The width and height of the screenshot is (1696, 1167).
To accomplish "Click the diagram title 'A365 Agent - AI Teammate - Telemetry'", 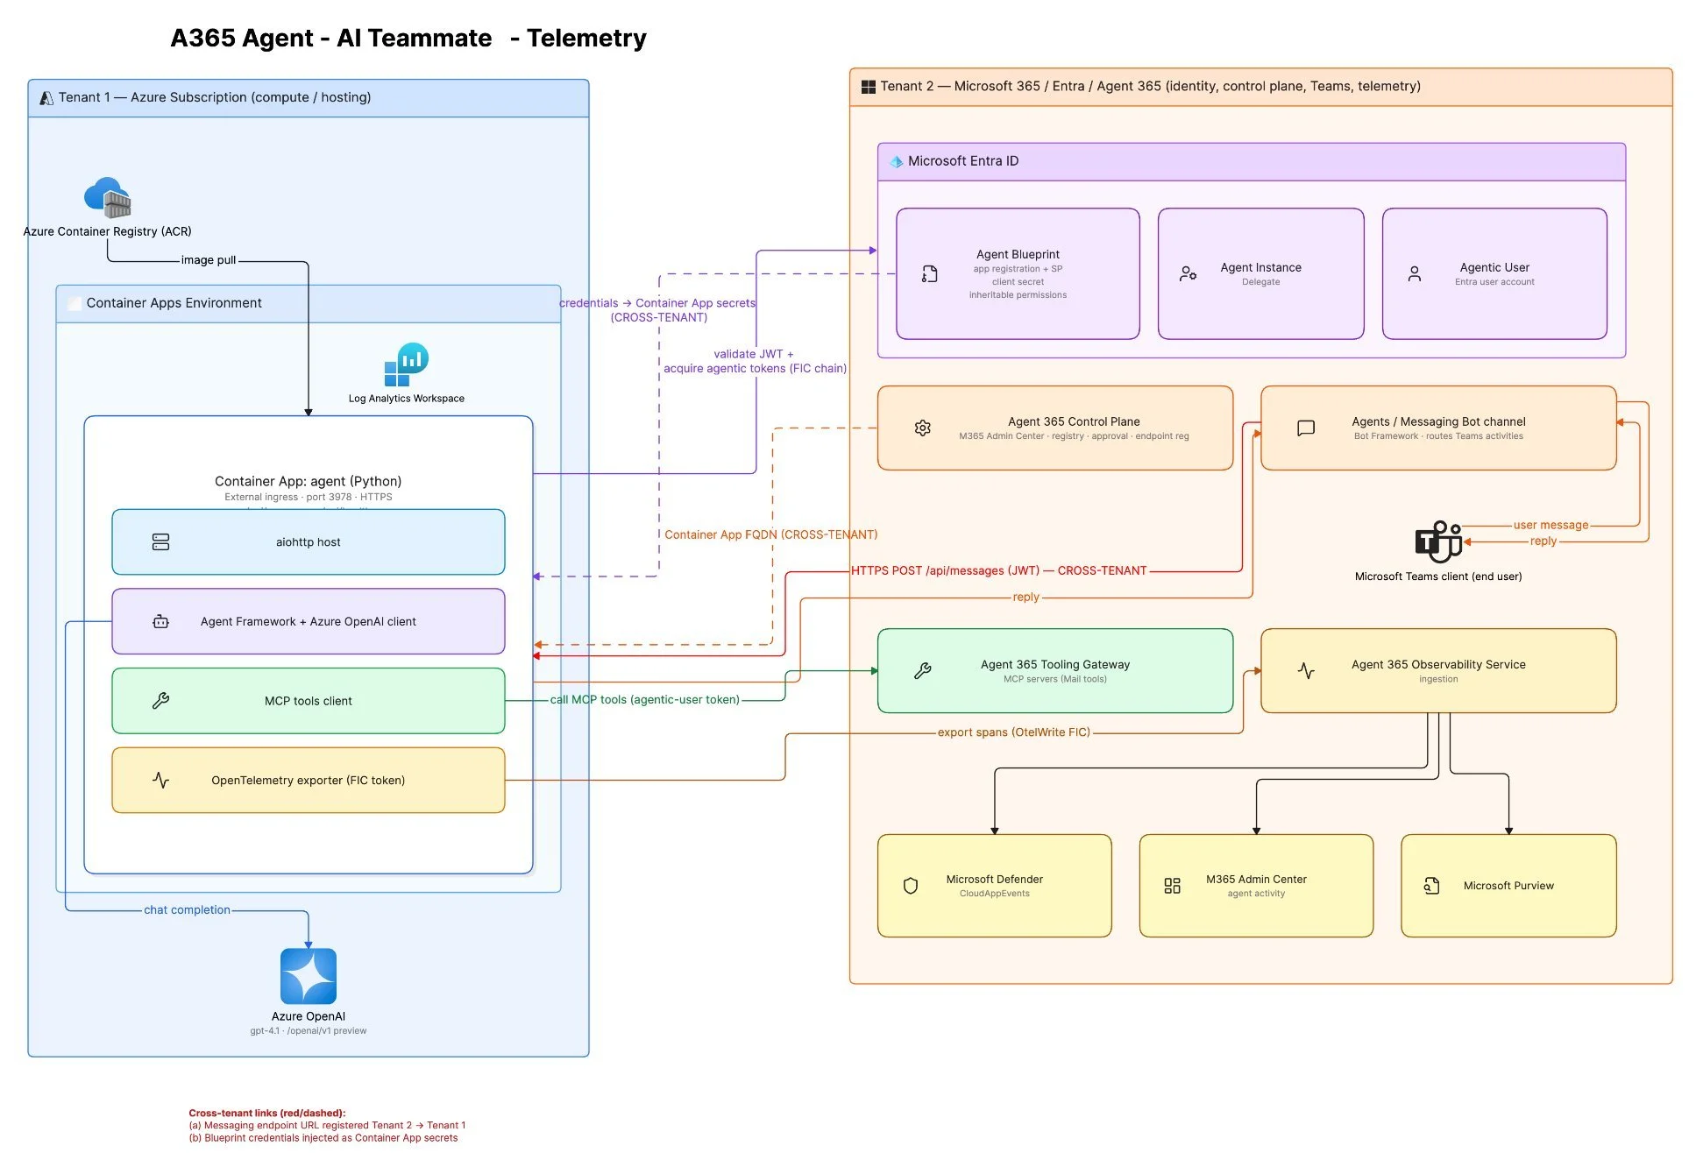I will (408, 39).
